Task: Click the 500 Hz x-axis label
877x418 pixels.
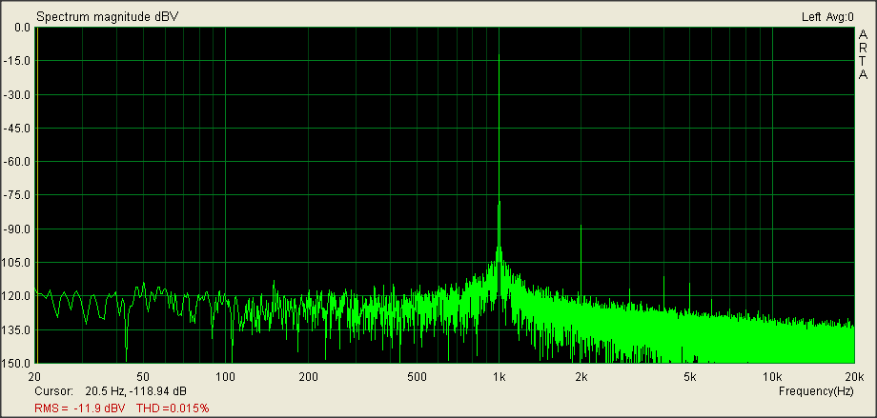Action: point(418,375)
